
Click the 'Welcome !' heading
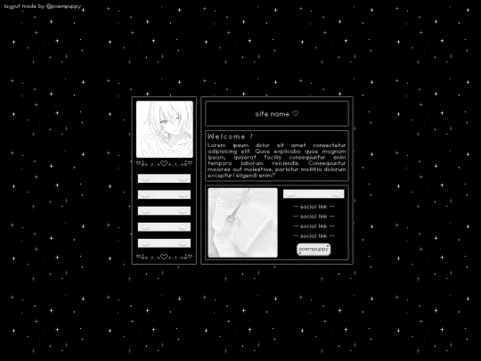pyautogui.click(x=231, y=136)
